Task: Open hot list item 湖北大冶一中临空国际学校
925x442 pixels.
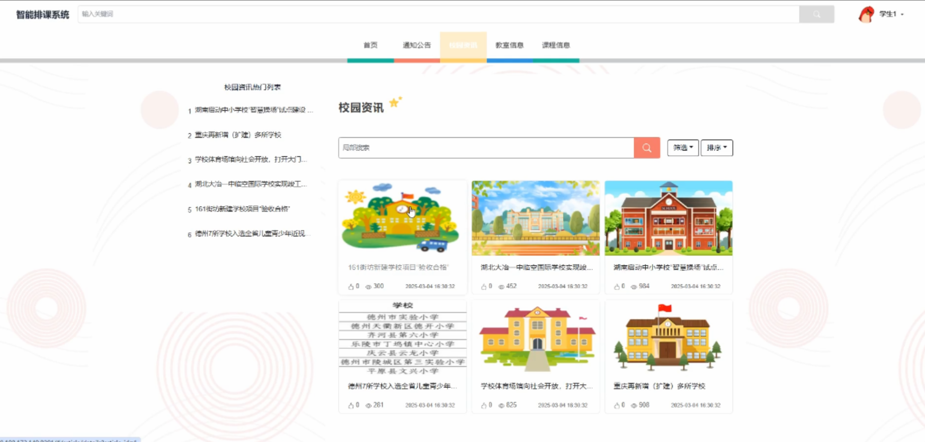Action: pos(251,184)
